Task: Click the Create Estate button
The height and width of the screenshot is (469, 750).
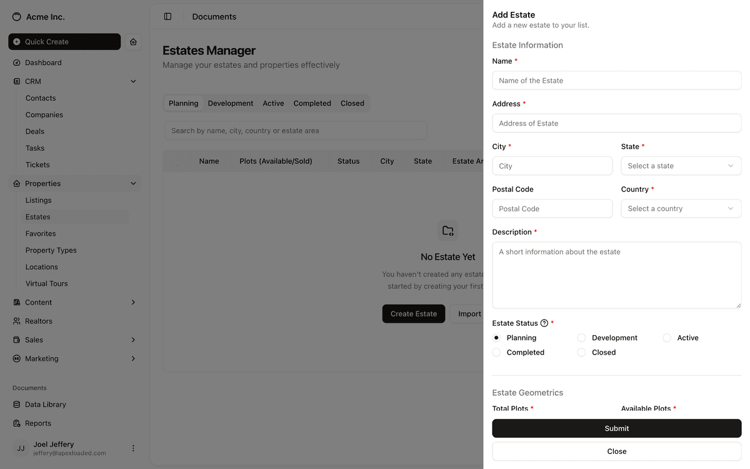Action: click(x=413, y=313)
